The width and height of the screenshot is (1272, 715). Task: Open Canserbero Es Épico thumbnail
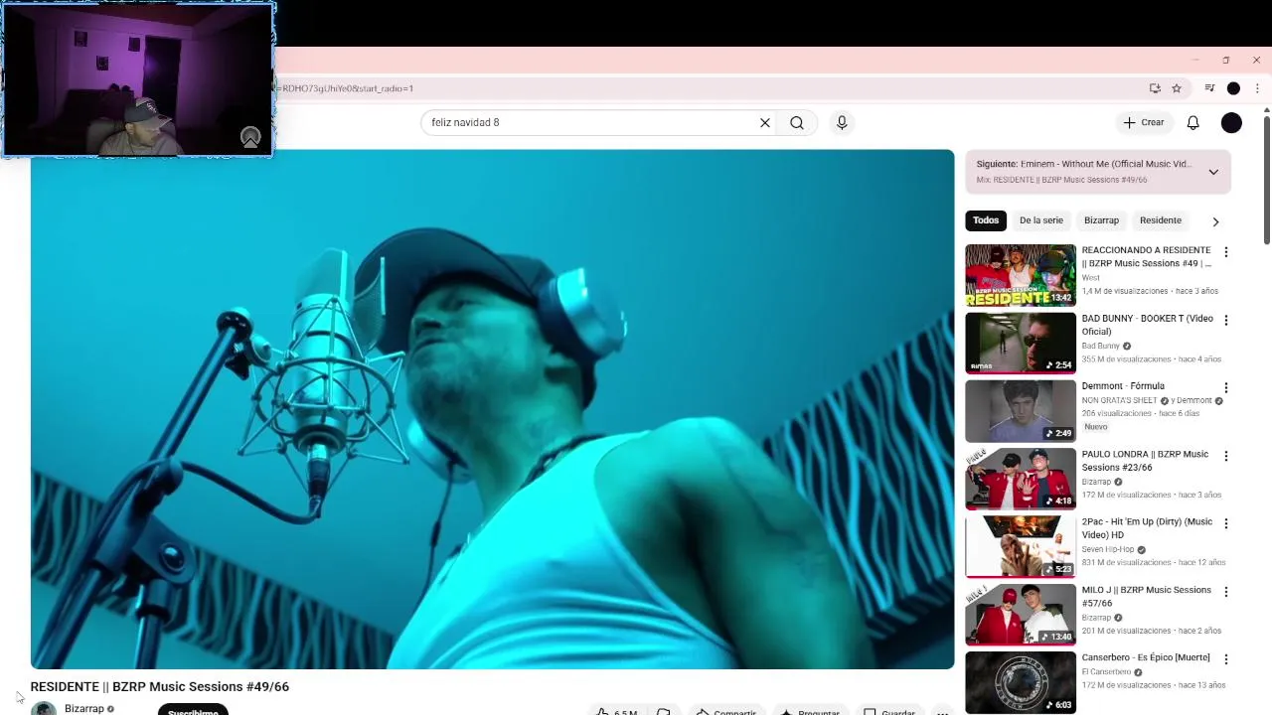pos(1021,682)
